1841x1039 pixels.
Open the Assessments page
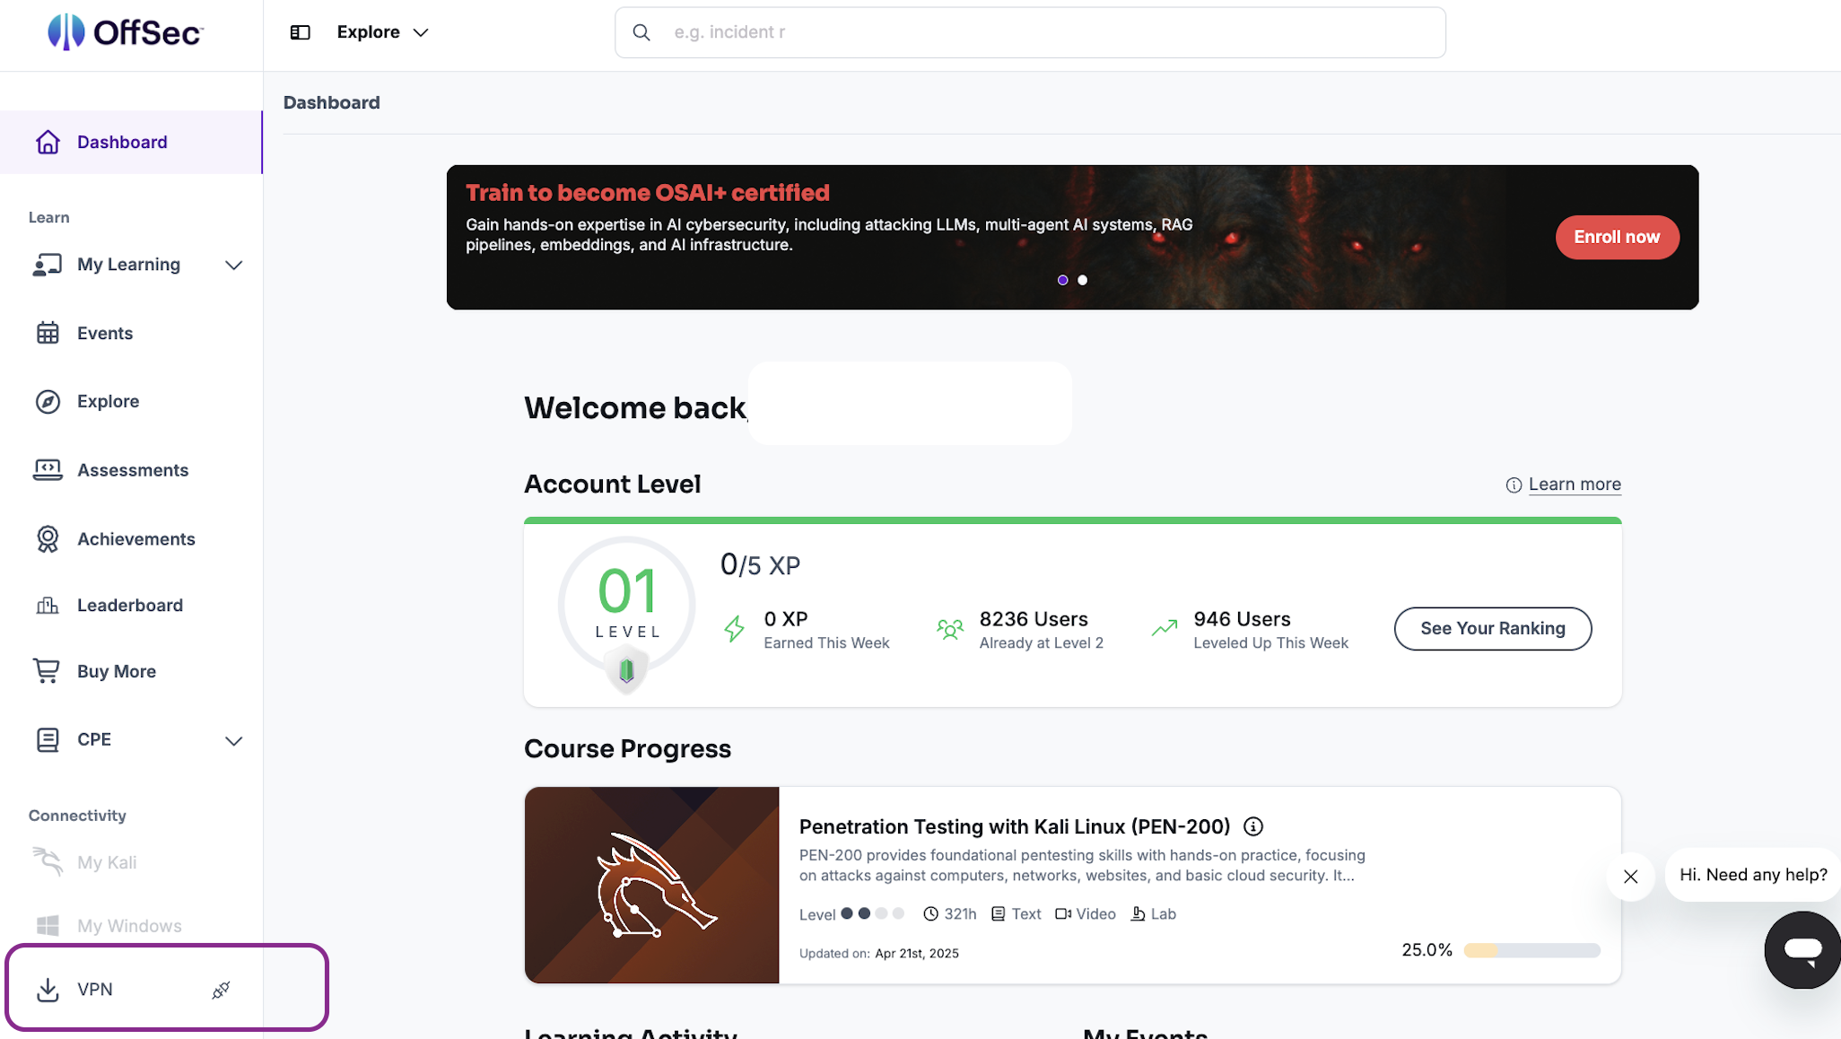133,470
